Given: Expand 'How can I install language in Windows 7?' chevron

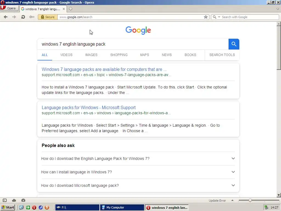Looking at the screenshot, I should coord(233,172).
